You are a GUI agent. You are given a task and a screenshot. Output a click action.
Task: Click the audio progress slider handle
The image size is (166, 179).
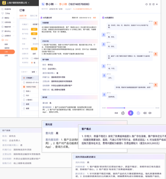(125, 108)
